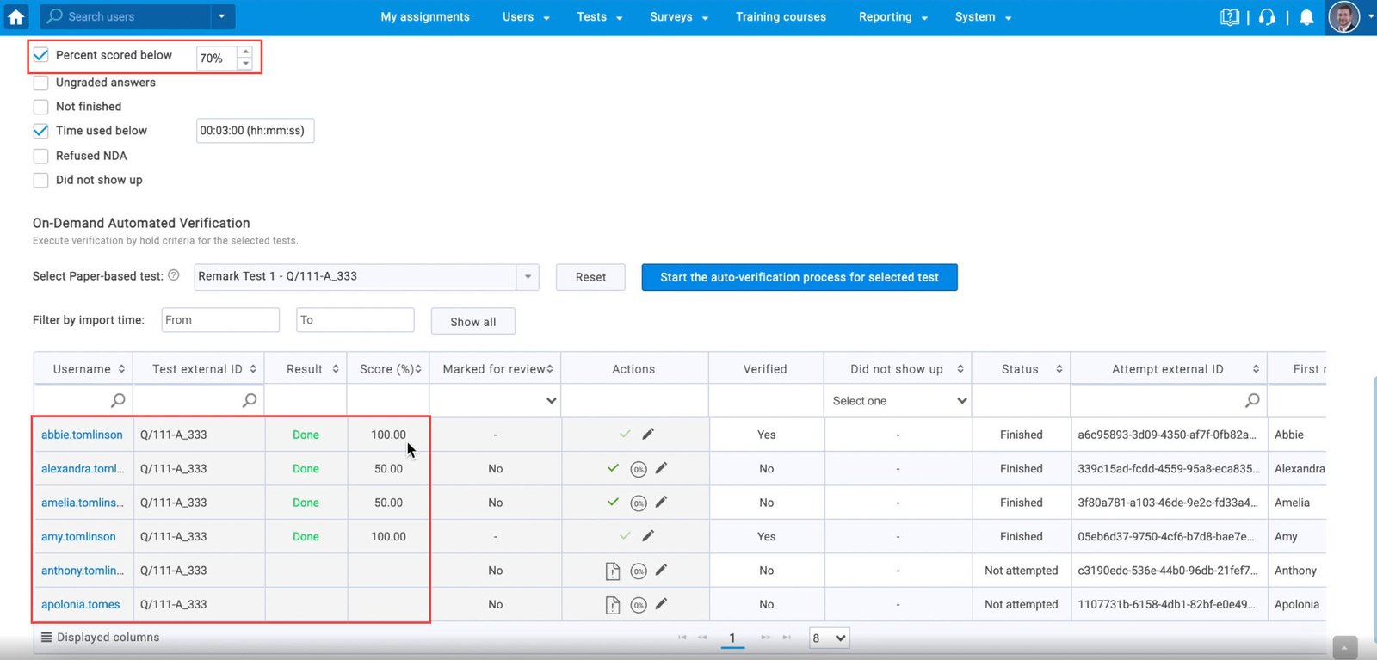Click the green checkmark in amelia row
Screen dimensions: 1377x660
(x=613, y=503)
